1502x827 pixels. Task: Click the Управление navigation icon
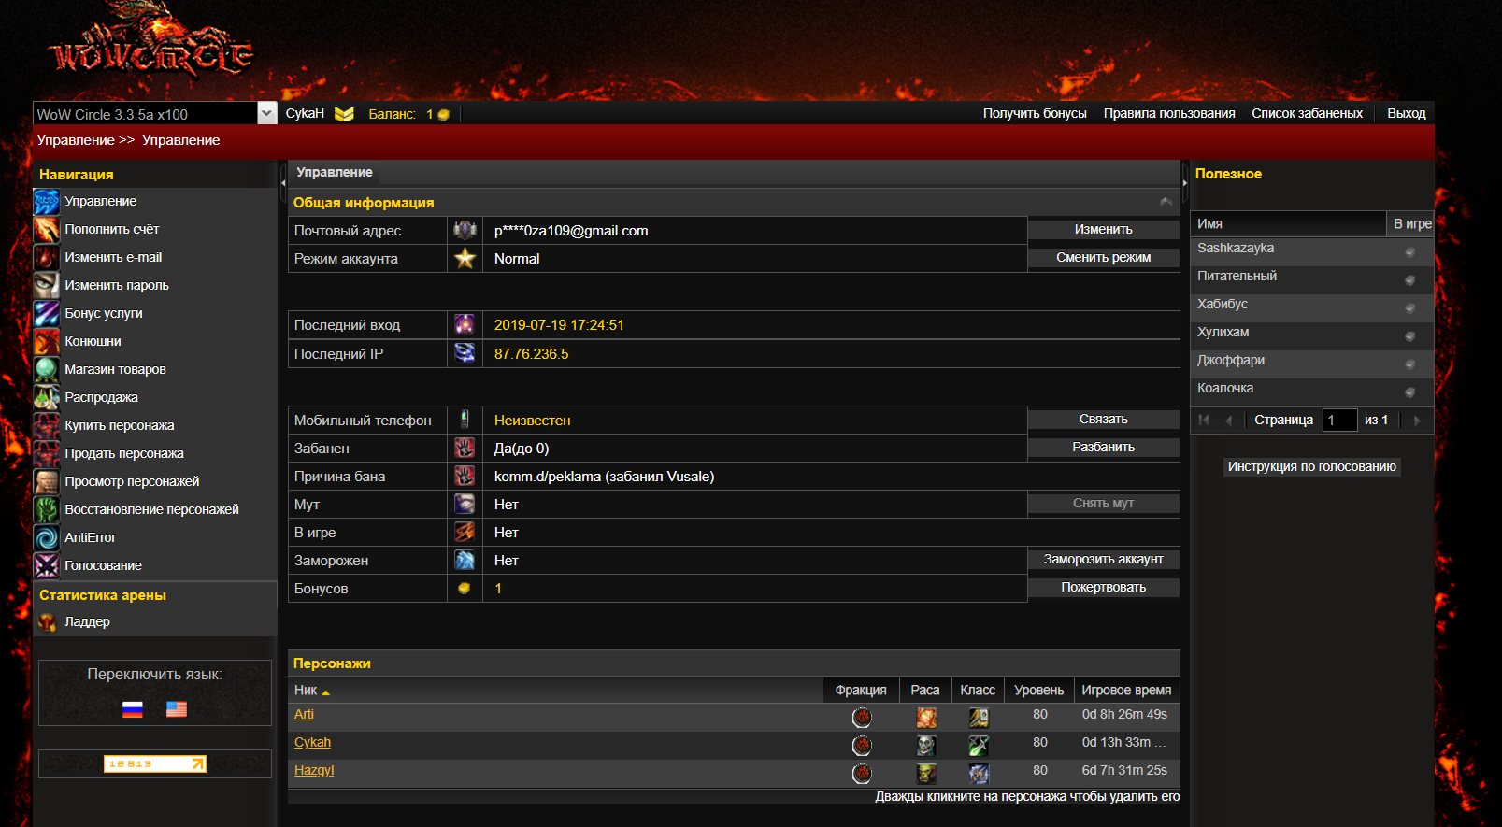pos(46,202)
